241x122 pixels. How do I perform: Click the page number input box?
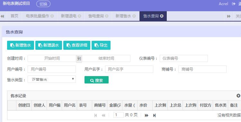pos(118,115)
